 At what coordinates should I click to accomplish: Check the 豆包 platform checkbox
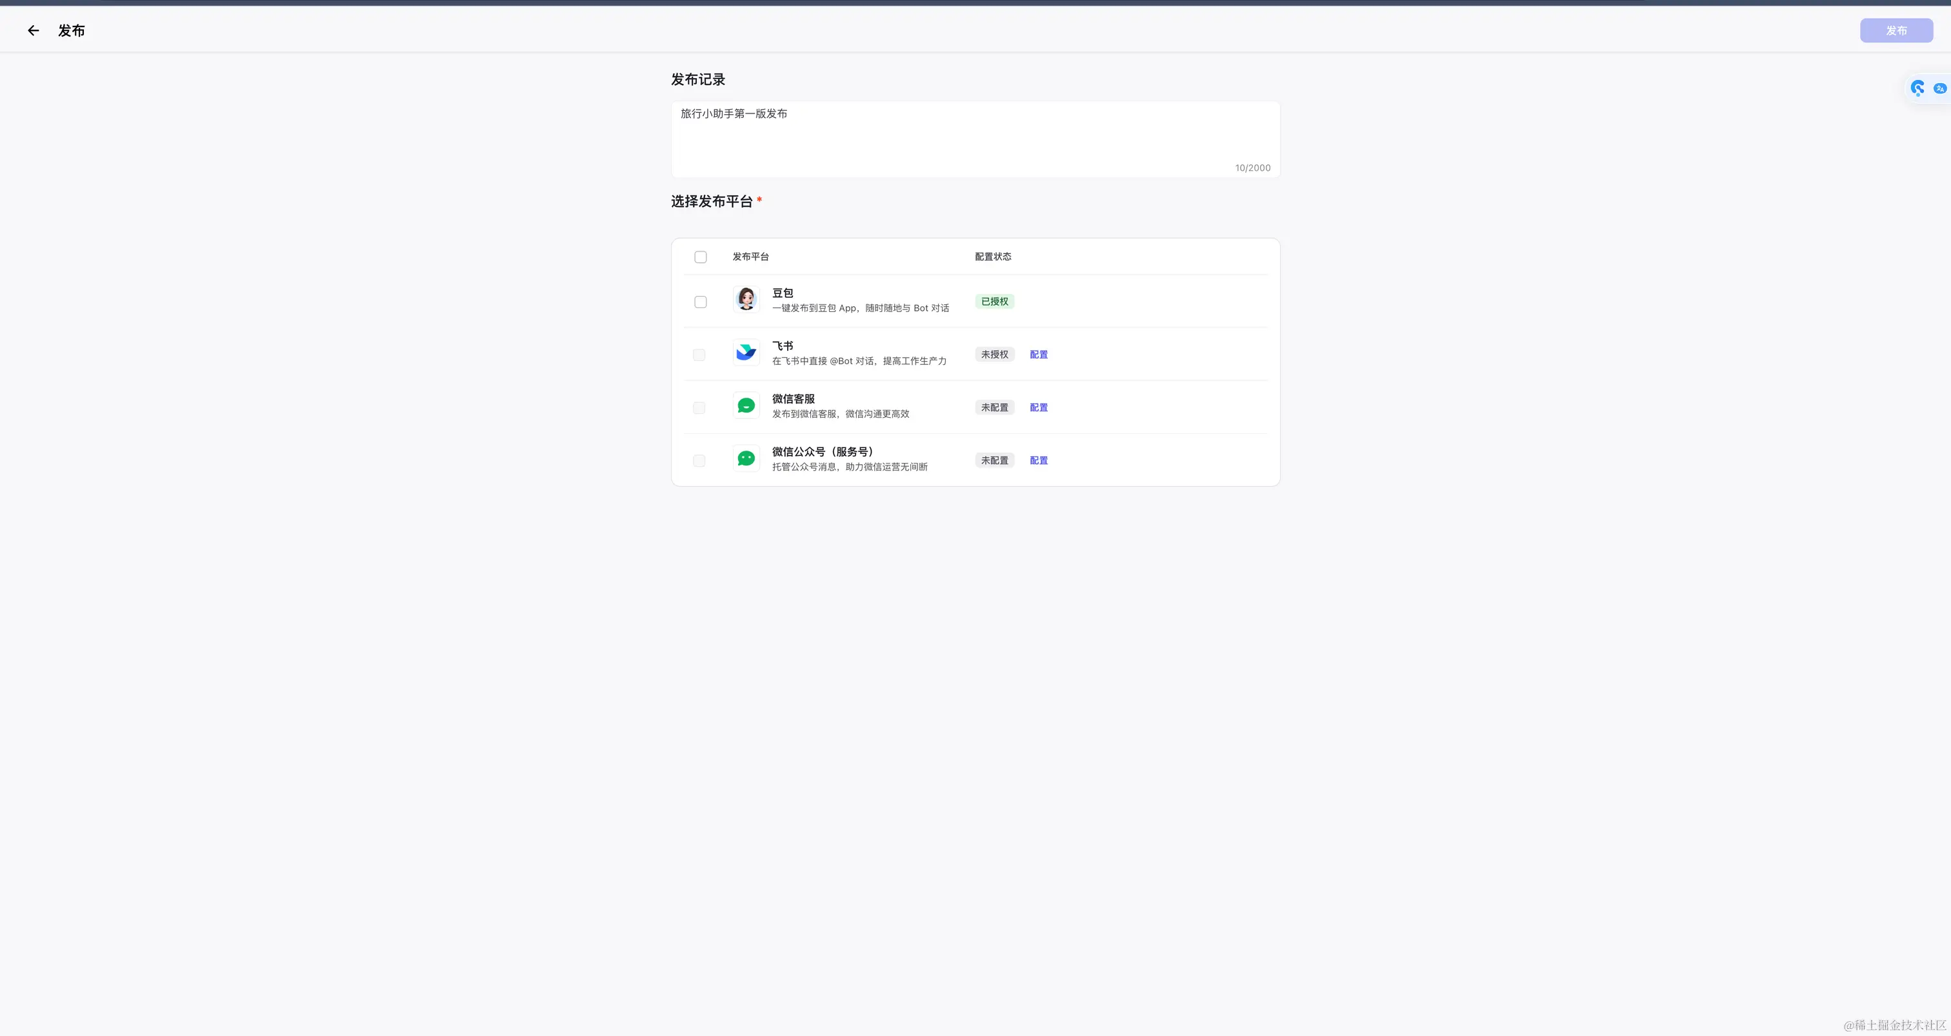pos(701,302)
